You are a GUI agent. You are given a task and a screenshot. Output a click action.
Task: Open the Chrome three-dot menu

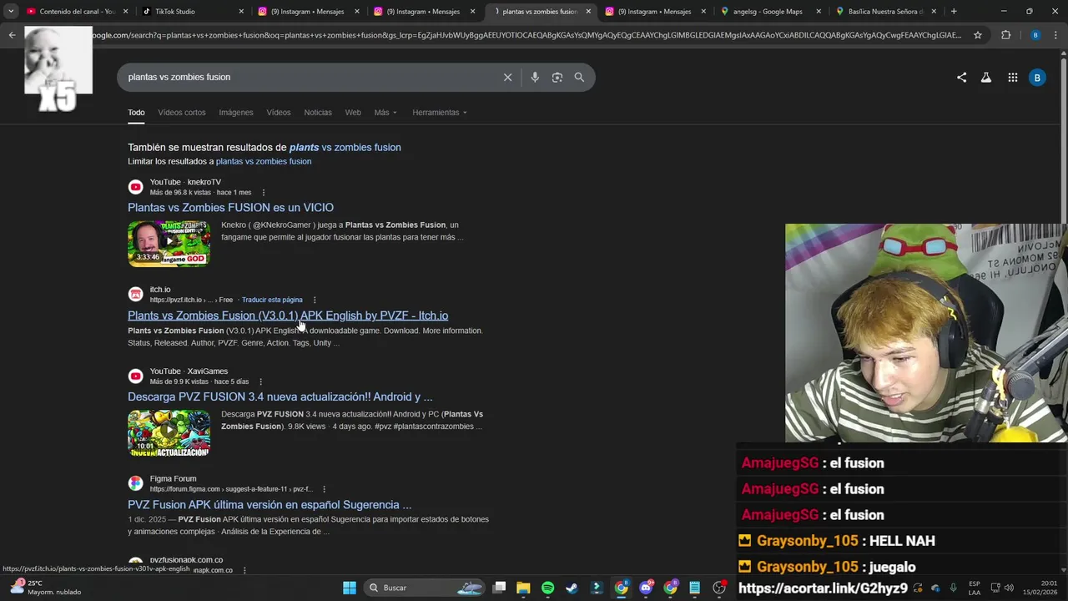point(1055,35)
